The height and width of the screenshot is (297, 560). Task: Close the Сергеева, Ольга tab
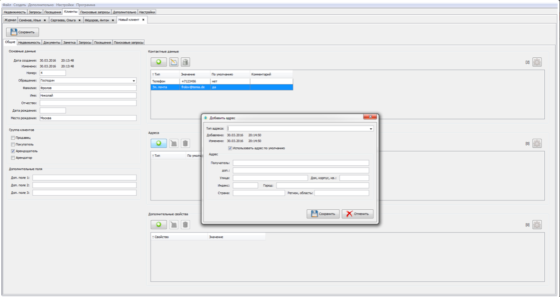pyautogui.click(x=79, y=20)
